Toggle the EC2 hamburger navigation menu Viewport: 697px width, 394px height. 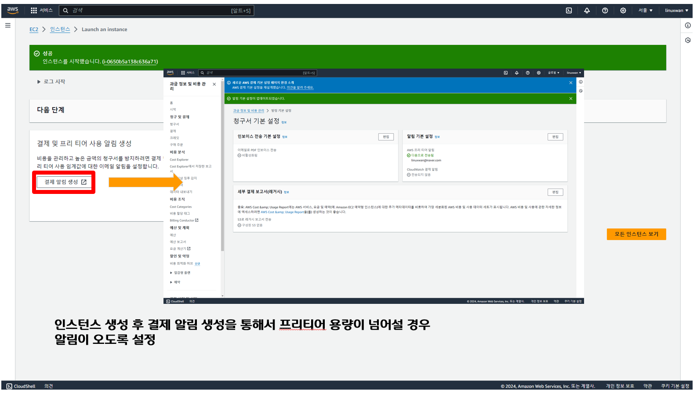[x=7, y=26]
